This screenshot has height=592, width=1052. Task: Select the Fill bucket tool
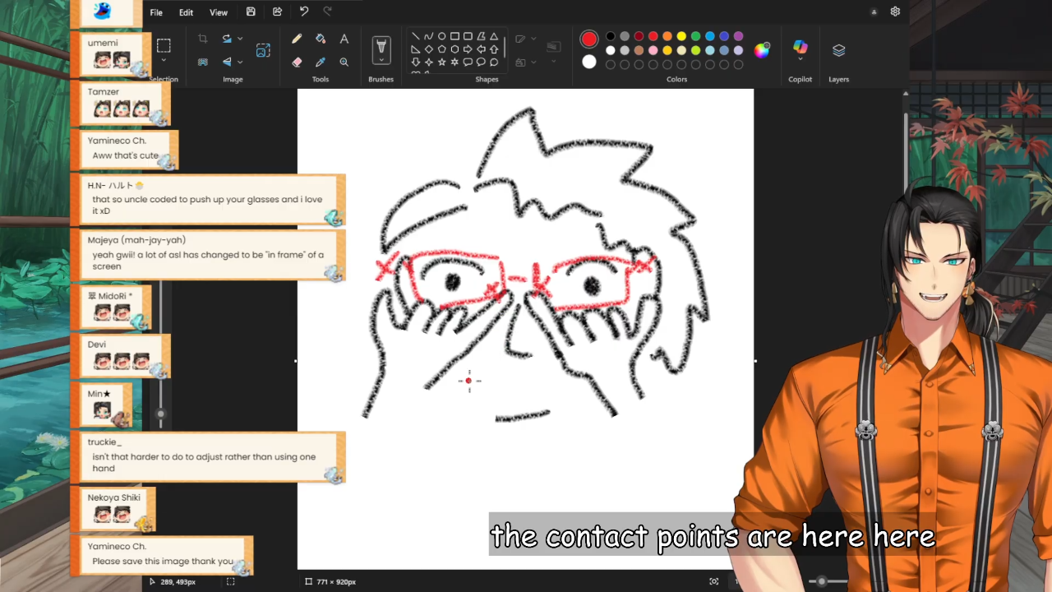point(321,39)
